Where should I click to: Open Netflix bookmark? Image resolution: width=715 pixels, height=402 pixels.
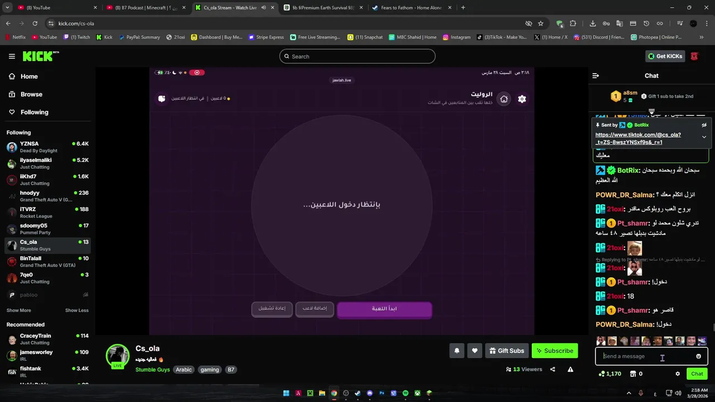16,37
